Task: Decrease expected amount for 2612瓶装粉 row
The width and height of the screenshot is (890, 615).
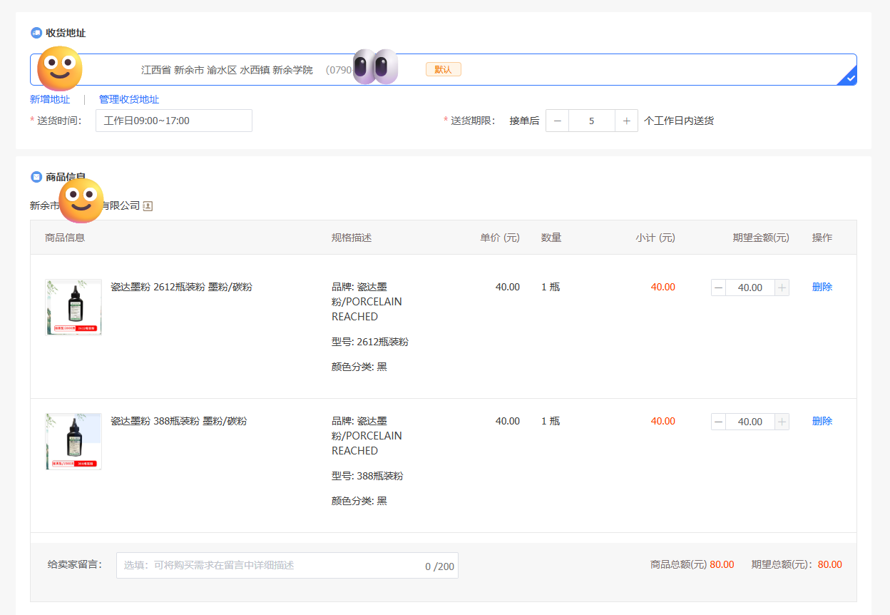Action: [719, 288]
